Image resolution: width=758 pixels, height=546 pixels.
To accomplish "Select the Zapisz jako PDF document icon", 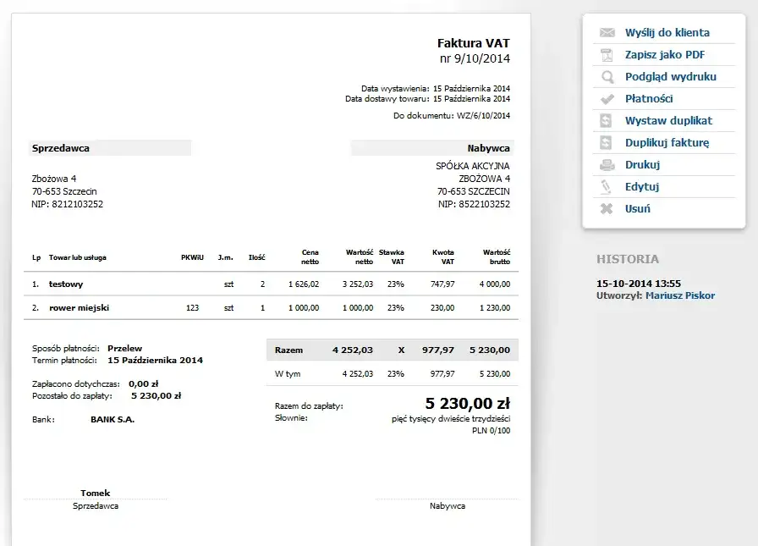I will [x=605, y=55].
